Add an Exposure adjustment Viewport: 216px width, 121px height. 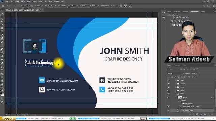click(184, 17)
